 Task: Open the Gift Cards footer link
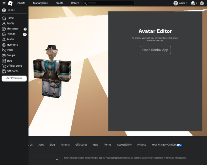point(81,145)
